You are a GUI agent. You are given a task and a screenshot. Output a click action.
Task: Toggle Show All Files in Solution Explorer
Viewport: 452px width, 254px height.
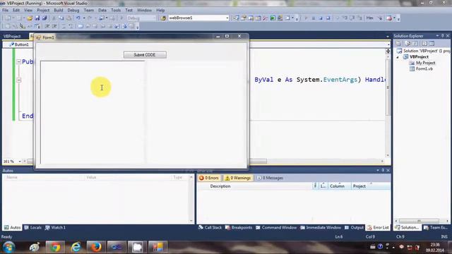point(408,44)
